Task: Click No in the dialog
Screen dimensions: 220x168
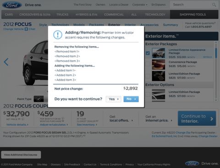Action: 131,99
